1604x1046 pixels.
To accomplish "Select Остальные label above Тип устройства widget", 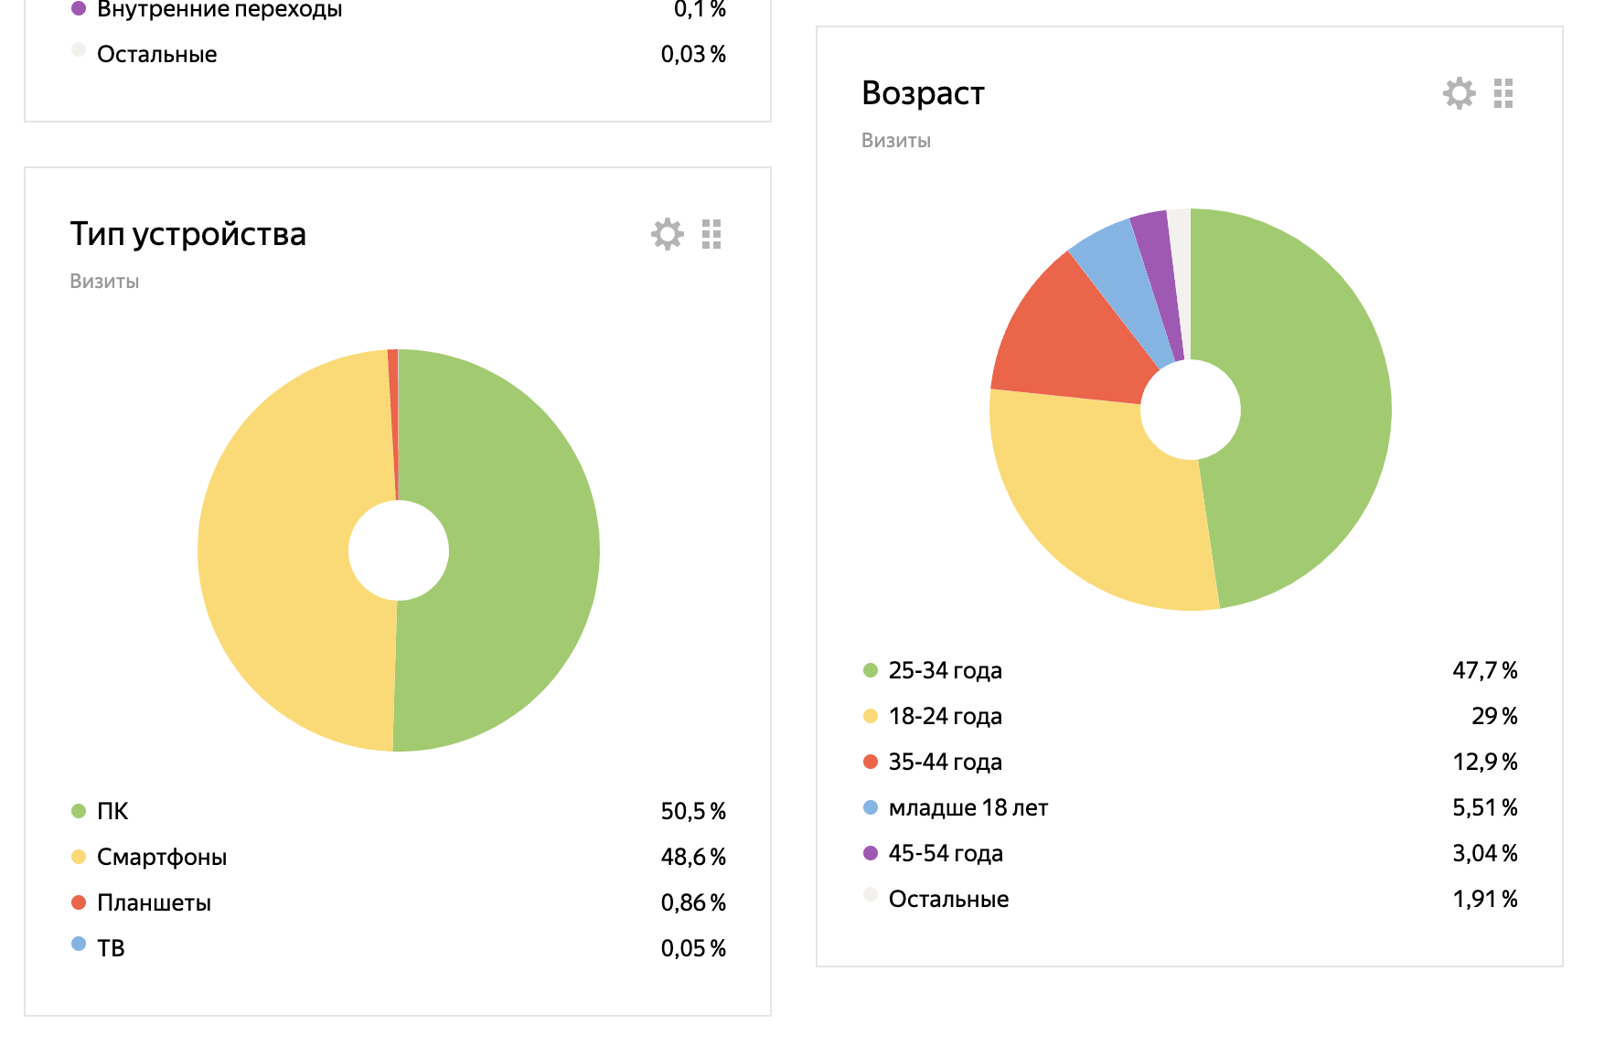I will (x=156, y=54).
